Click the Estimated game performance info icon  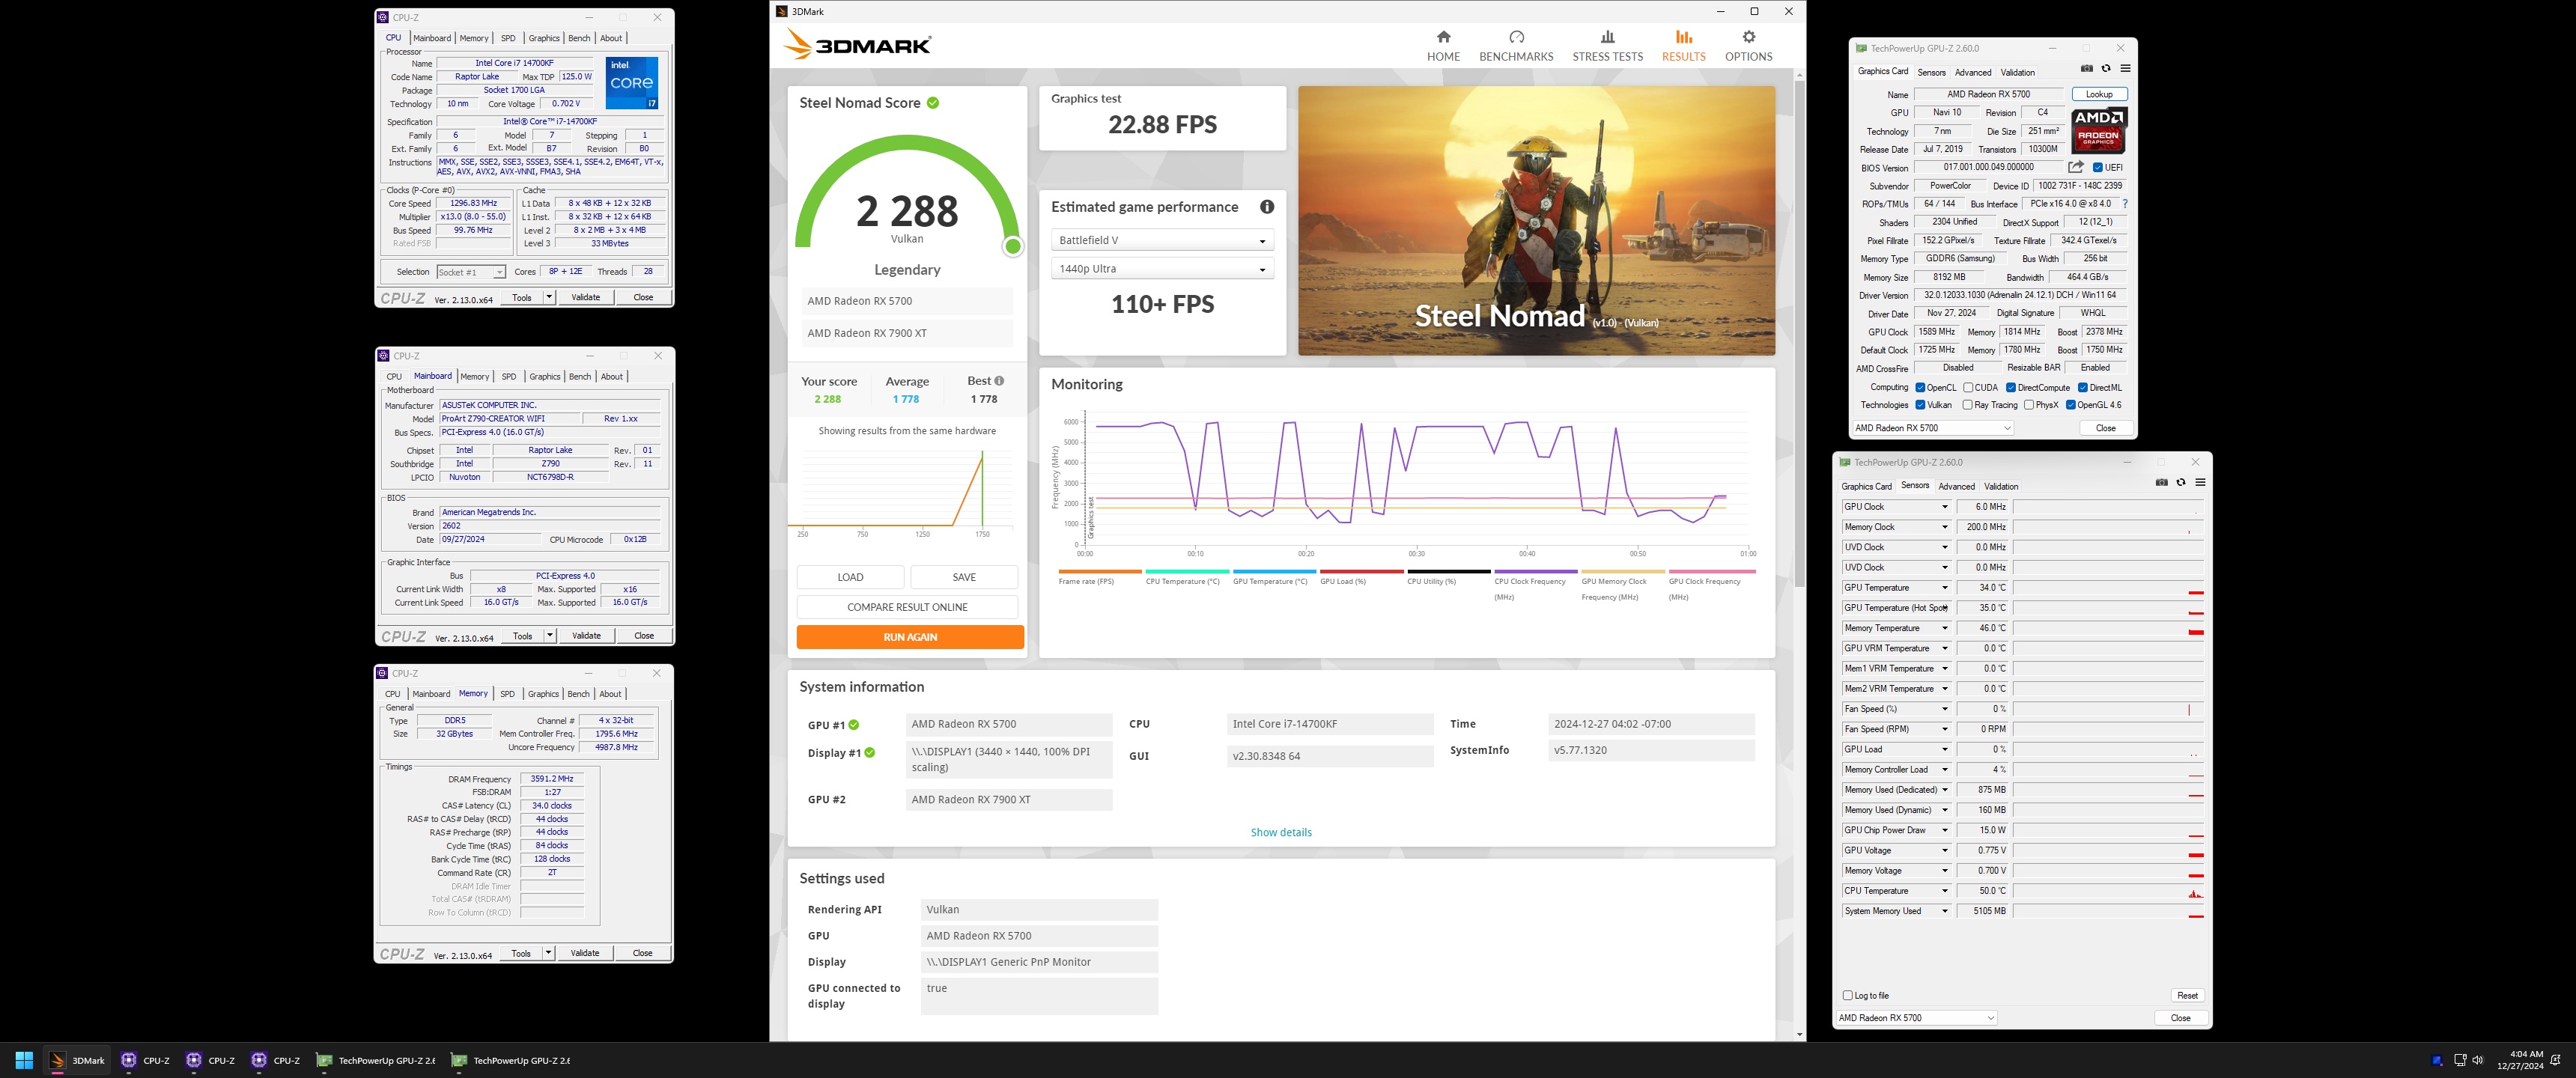tap(1267, 207)
